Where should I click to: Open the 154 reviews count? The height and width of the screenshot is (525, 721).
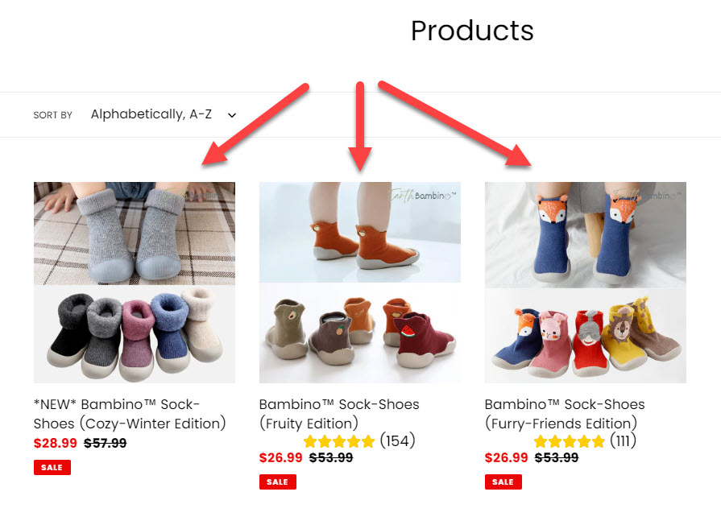pyautogui.click(x=398, y=440)
